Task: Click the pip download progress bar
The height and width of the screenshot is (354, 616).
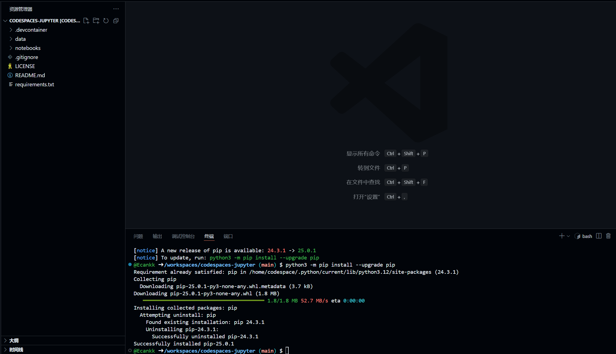Action: [x=203, y=301]
